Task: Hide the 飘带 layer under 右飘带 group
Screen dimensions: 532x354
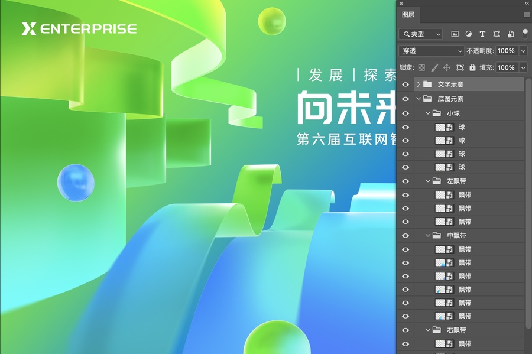Action: (x=406, y=344)
